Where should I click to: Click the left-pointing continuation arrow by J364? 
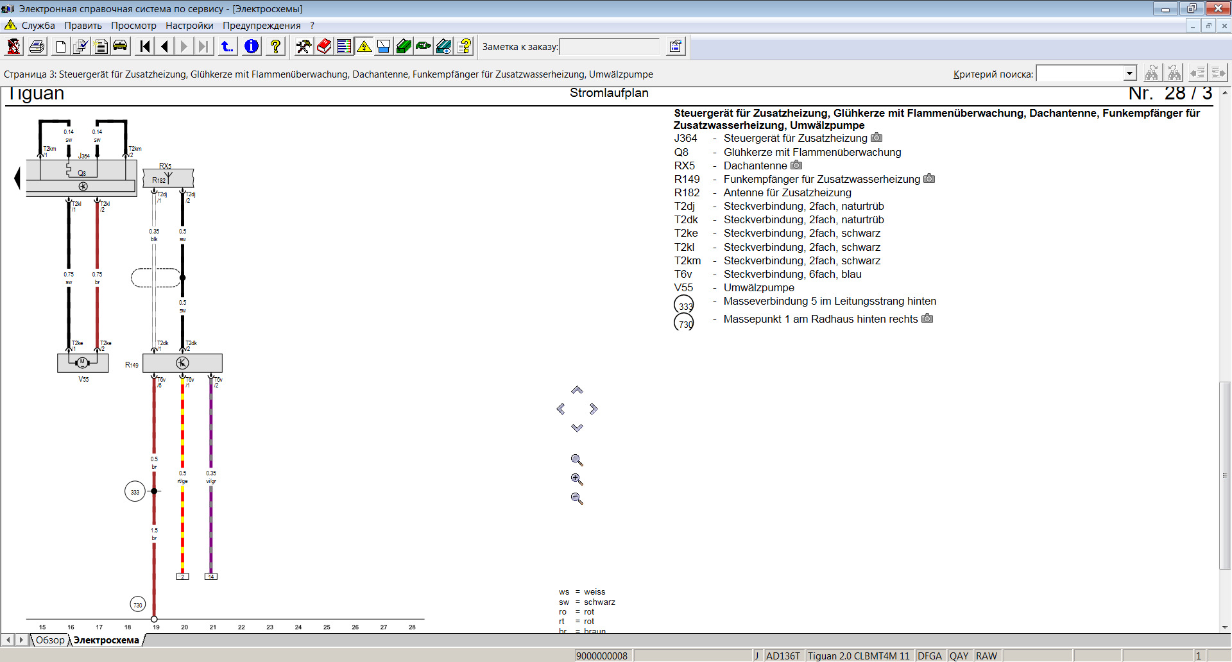point(17,178)
